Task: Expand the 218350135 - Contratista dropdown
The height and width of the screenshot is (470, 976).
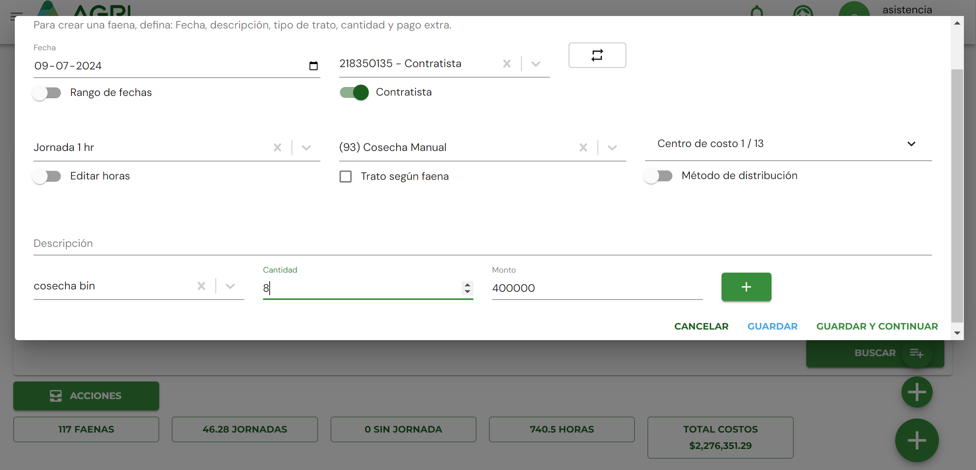Action: pyautogui.click(x=536, y=64)
